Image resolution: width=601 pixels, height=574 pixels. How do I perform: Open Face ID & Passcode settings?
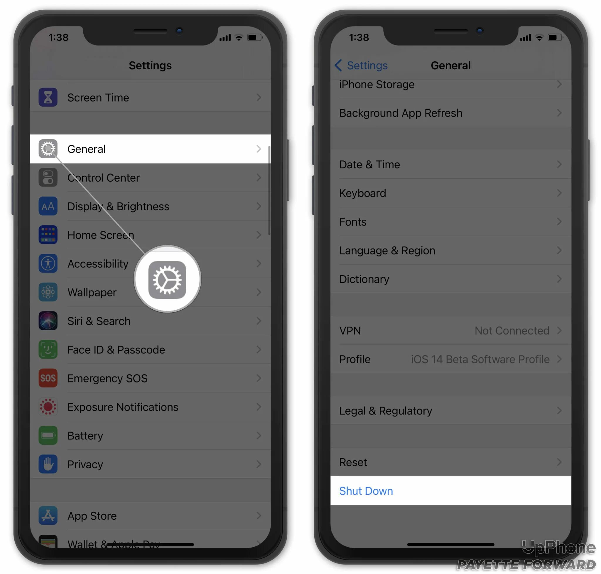pos(151,350)
